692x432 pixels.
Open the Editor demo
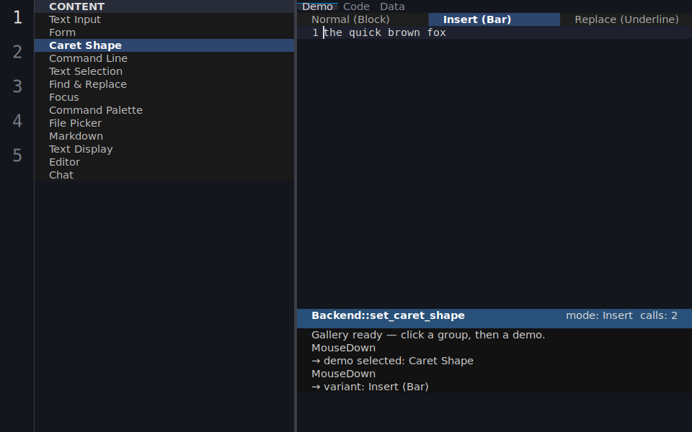pos(164,162)
